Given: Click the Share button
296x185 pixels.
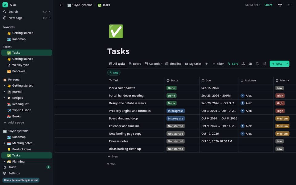Looking at the screenshot, I should point(268,5).
